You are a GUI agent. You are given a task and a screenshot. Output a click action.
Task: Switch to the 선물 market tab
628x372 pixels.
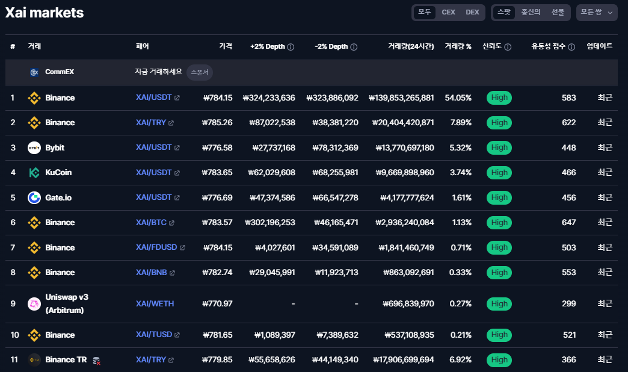point(558,12)
